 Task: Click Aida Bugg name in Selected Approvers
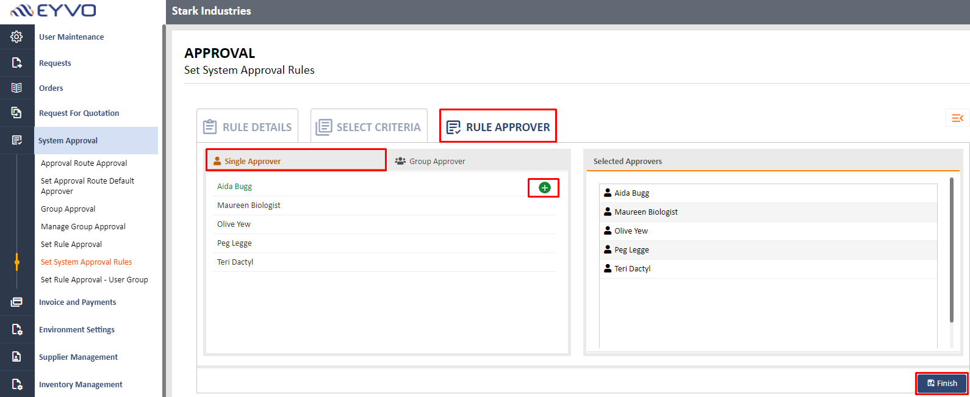click(631, 193)
